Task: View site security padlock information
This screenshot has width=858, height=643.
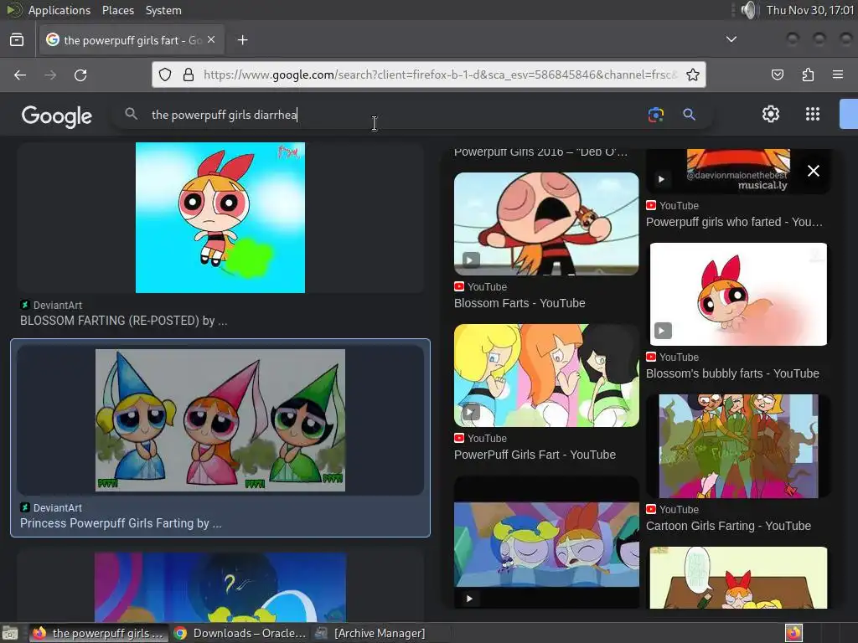Action: click(x=189, y=75)
